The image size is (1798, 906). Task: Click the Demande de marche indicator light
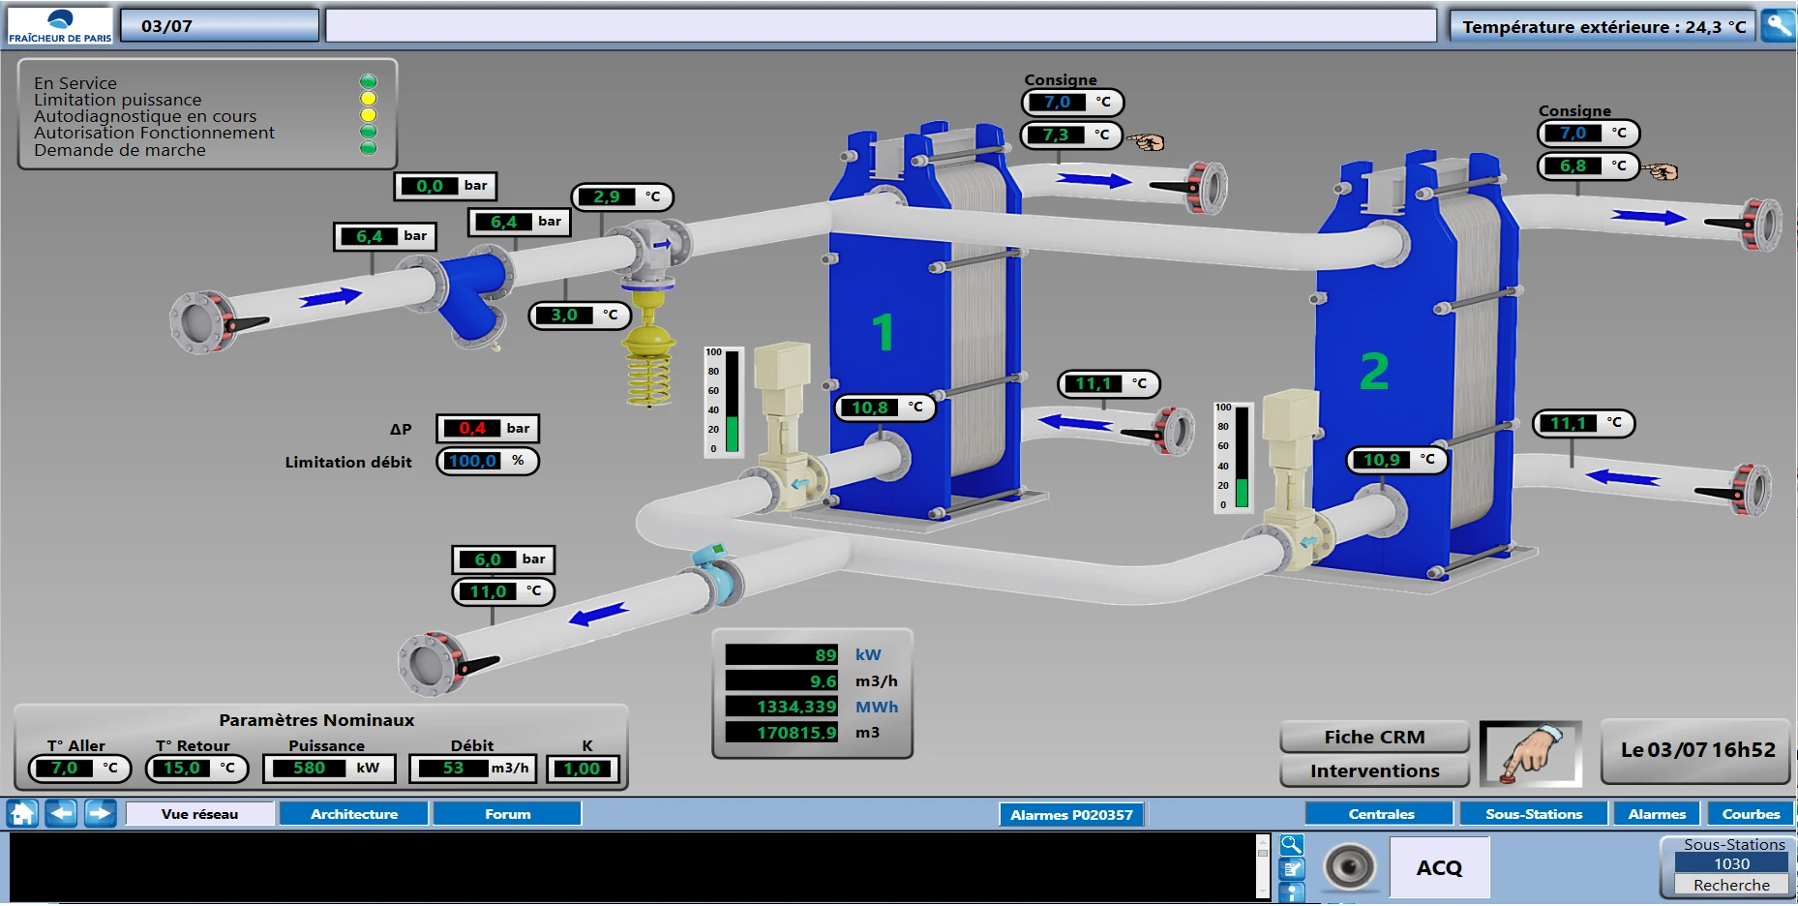368,148
